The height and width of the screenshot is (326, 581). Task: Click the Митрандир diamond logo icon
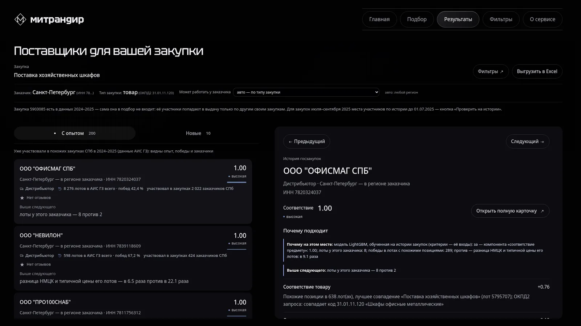tap(20, 19)
